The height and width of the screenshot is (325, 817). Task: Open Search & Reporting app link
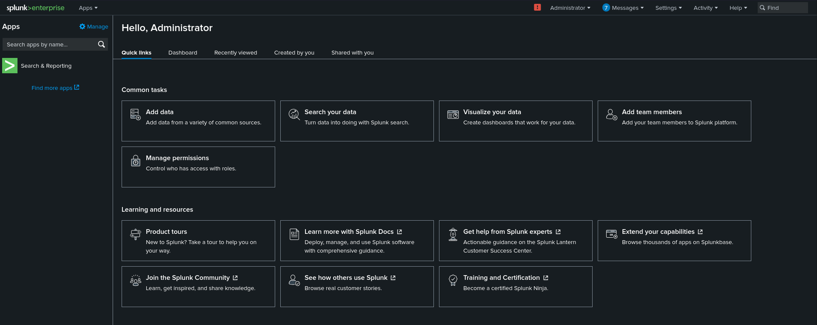pos(46,66)
